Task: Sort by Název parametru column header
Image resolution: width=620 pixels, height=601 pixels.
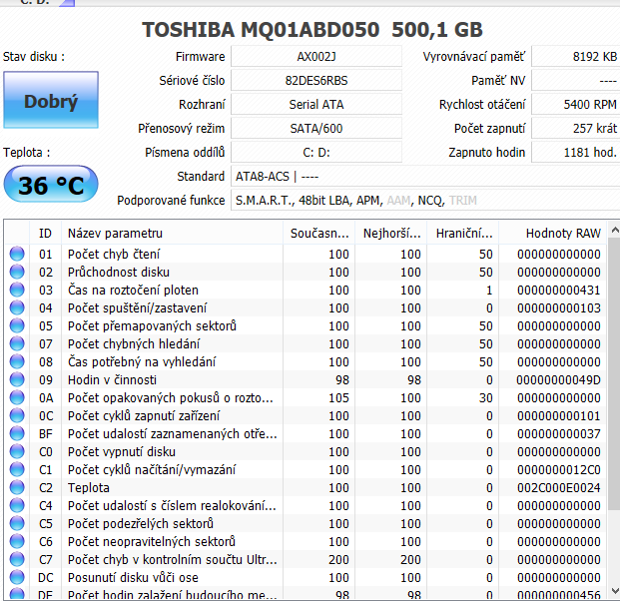Action: (172, 233)
